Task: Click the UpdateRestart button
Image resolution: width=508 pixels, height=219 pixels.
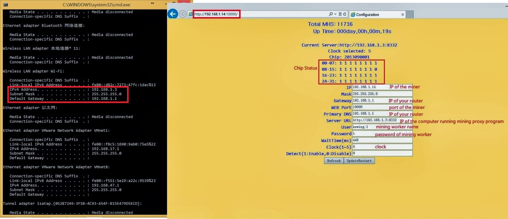Action: [359, 161]
